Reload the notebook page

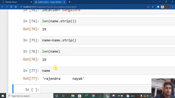[11, 7]
